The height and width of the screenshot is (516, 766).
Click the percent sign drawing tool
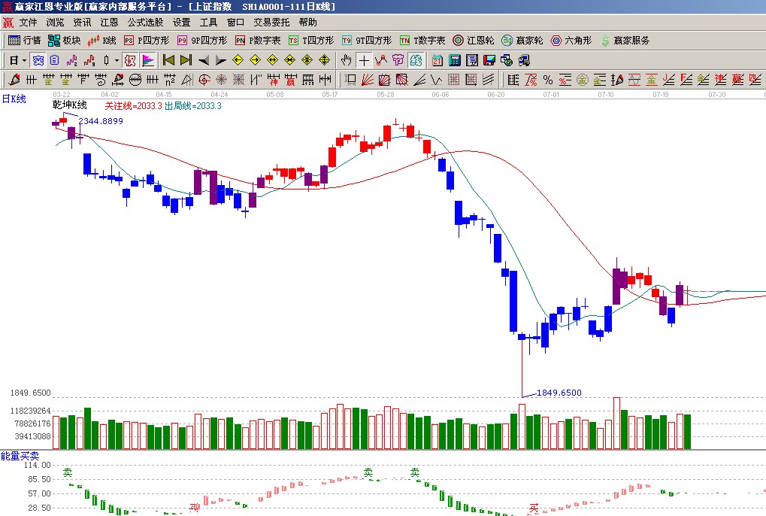click(548, 80)
